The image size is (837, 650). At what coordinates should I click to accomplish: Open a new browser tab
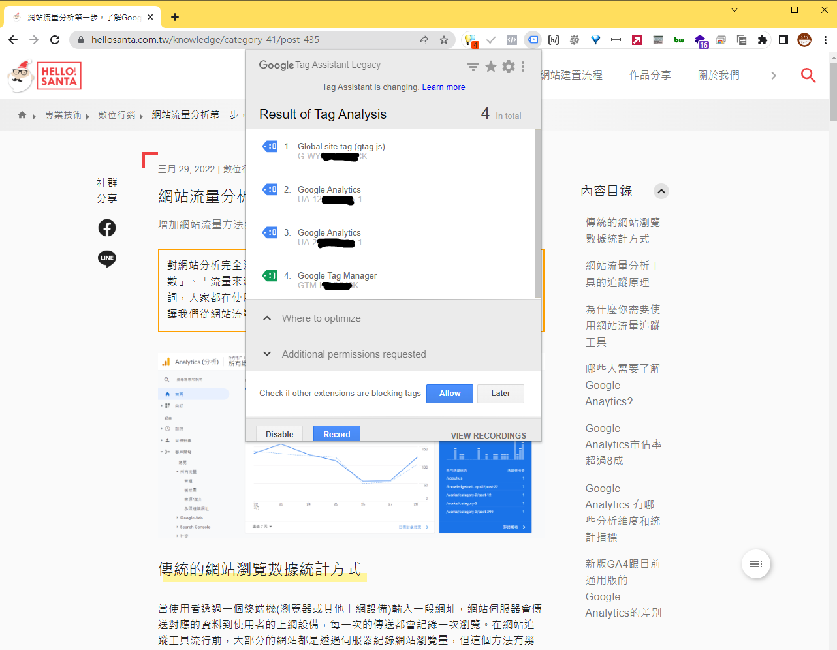pos(175,17)
